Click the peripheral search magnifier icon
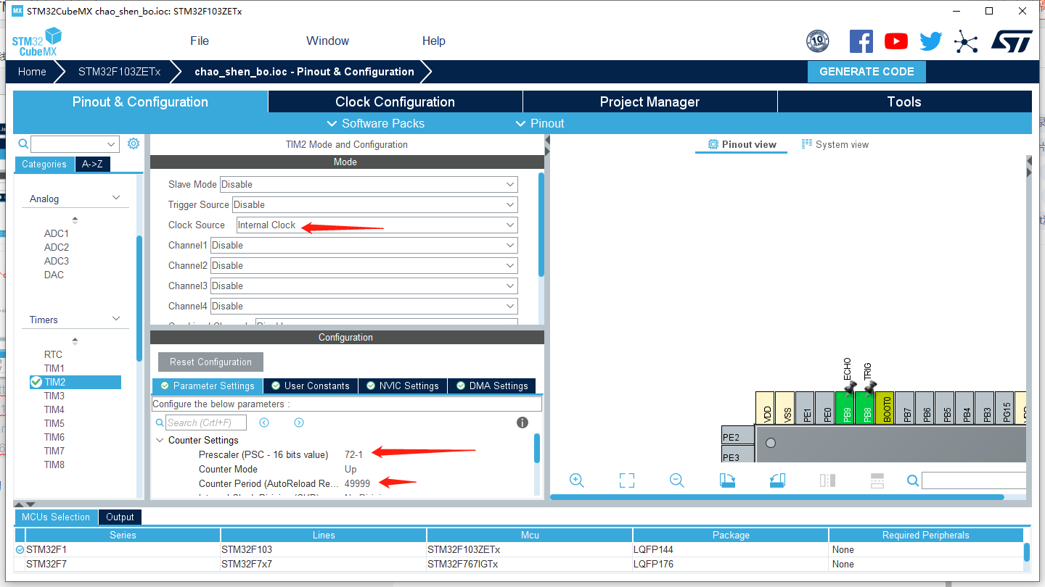 (23, 144)
